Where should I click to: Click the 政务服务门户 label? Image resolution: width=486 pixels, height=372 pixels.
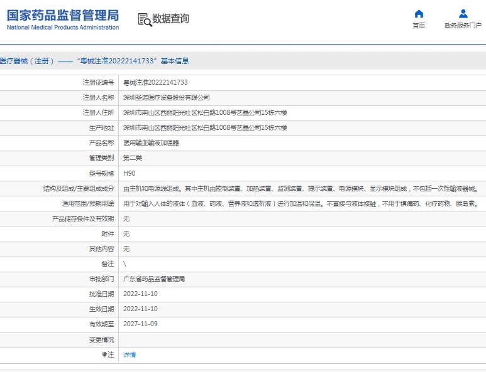point(463,25)
